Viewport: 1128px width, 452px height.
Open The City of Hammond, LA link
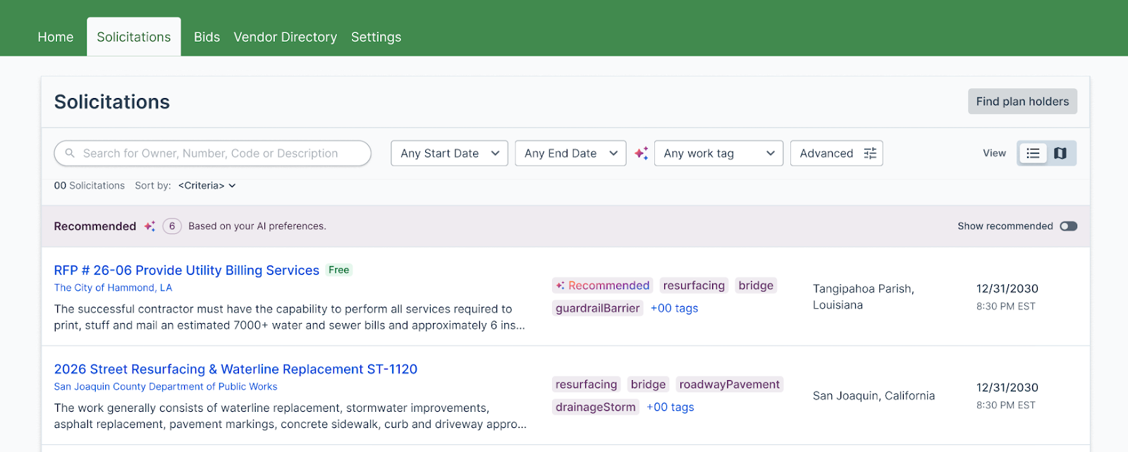pos(113,288)
